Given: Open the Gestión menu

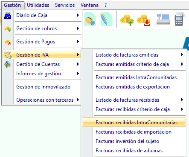Looking at the screenshot, I should 12,5.
